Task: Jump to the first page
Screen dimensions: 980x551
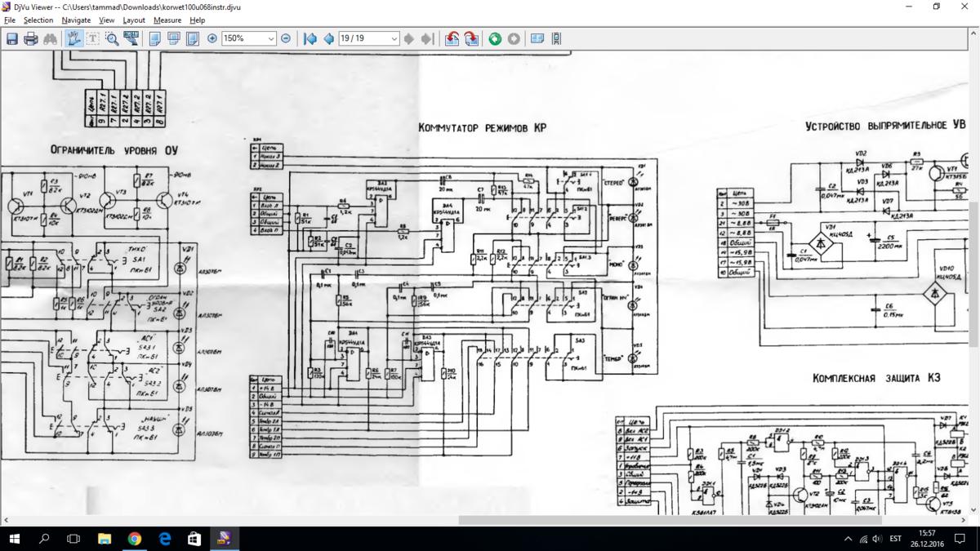Action: (x=310, y=38)
